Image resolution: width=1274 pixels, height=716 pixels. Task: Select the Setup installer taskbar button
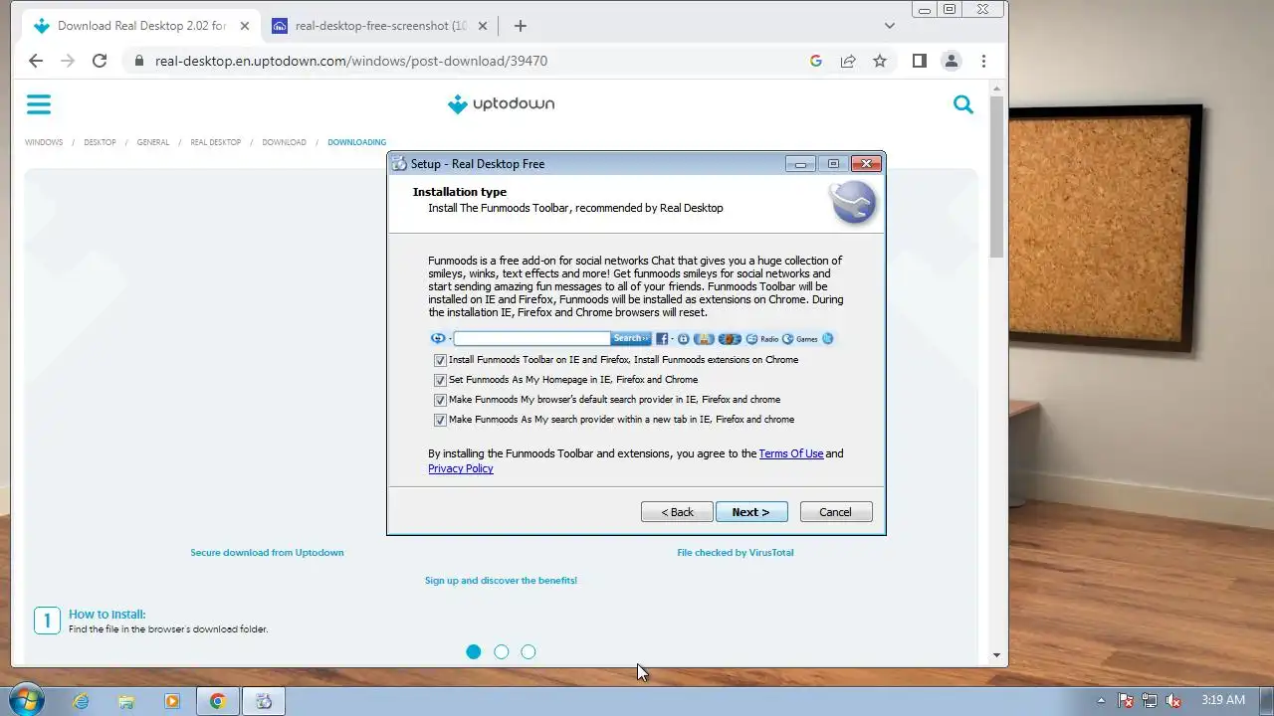tap(264, 701)
